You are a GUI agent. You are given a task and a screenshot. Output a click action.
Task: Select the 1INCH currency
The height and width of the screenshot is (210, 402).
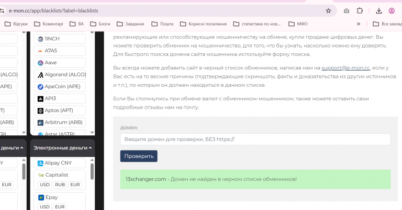coord(60,39)
